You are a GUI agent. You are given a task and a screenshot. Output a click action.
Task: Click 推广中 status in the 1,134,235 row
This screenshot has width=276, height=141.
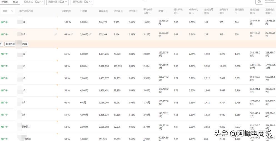[x=4, y=54]
